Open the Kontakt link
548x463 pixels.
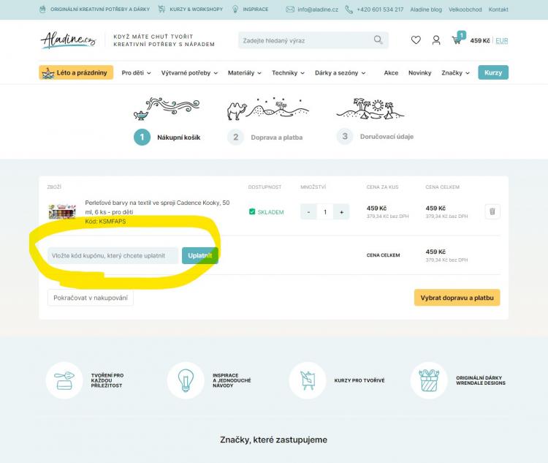[498, 10]
